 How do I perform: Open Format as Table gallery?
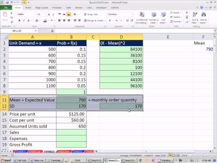click(x=154, y=18)
